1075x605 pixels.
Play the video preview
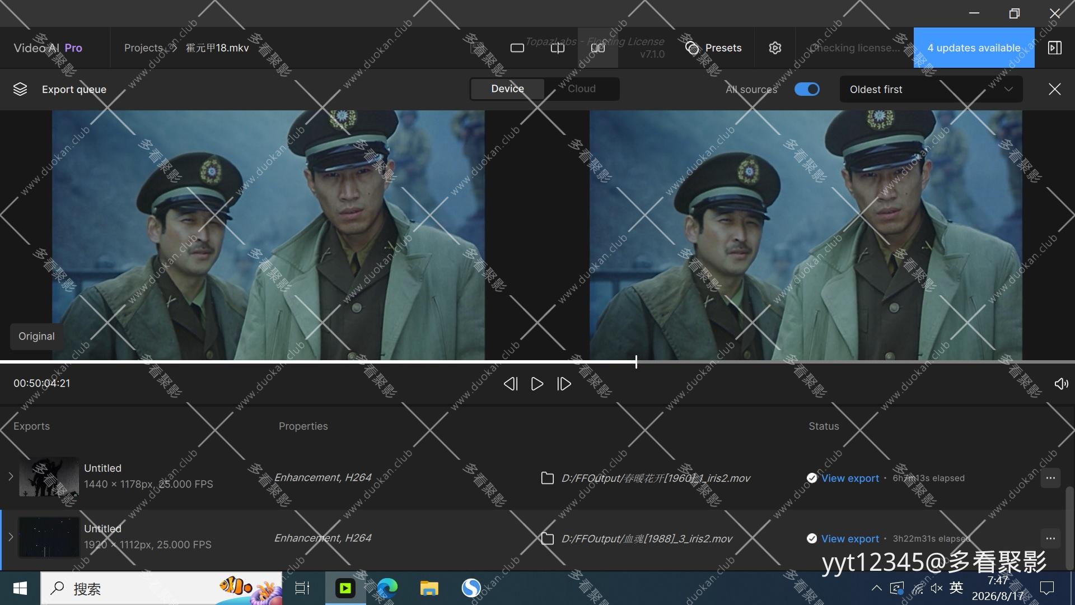pos(537,384)
